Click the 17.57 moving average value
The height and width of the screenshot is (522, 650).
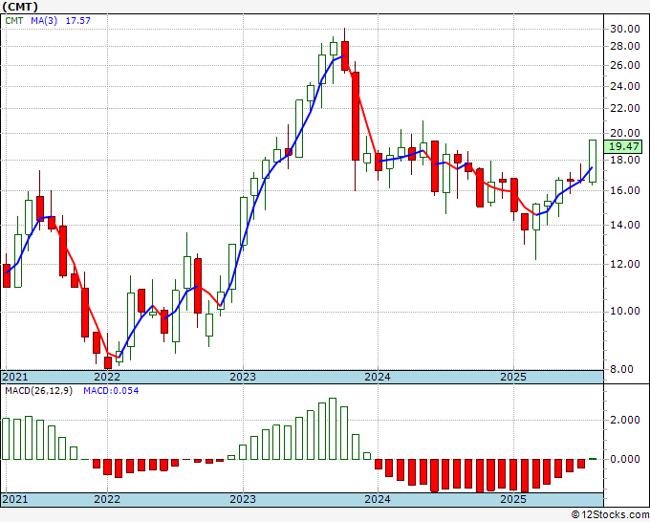pyautogui.click(x=78, y=21)
